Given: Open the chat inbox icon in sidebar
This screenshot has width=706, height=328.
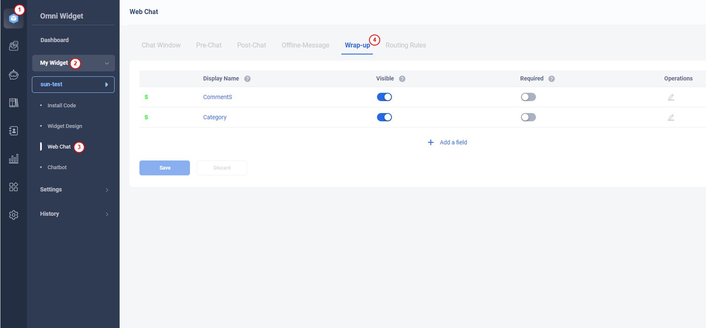Looking at the screenshot, I should click(13, 46).
